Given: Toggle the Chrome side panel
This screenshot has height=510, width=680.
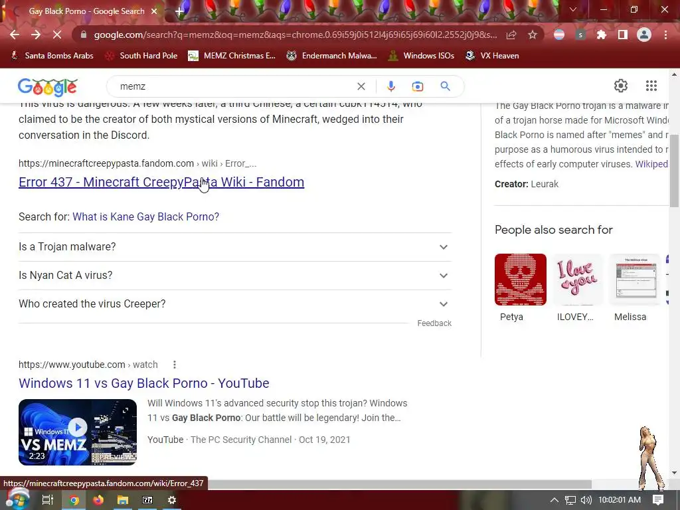Looking at the screenshot, I should click(623, 35).
